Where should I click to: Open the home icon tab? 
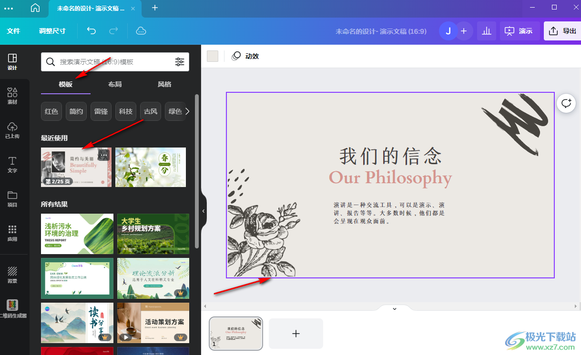(x=35, y=8)
